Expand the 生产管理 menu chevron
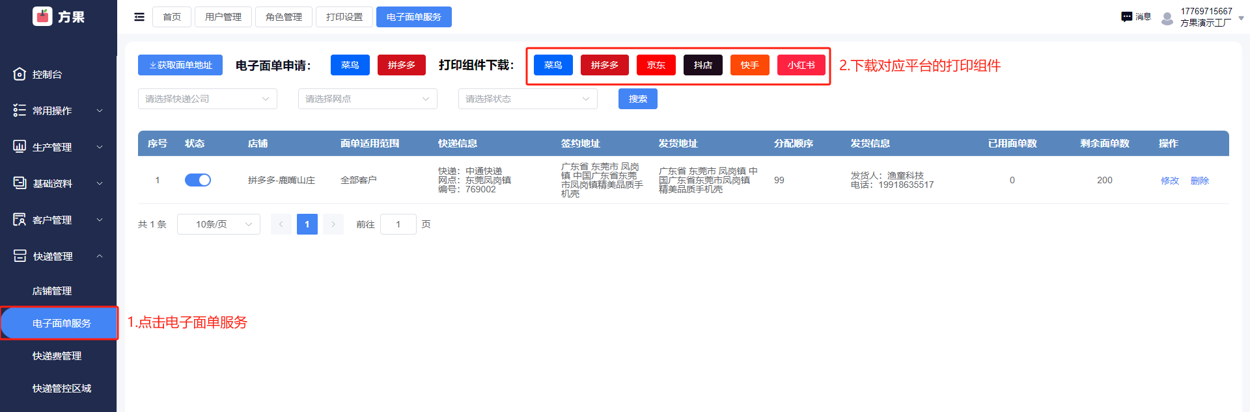The width and height of the screenshot is (1250, 412). [x=100, y=147]
